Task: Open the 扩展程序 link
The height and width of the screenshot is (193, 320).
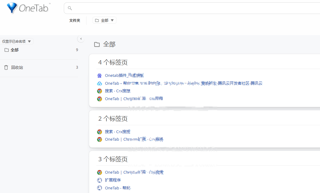Action: pos(113,180)
